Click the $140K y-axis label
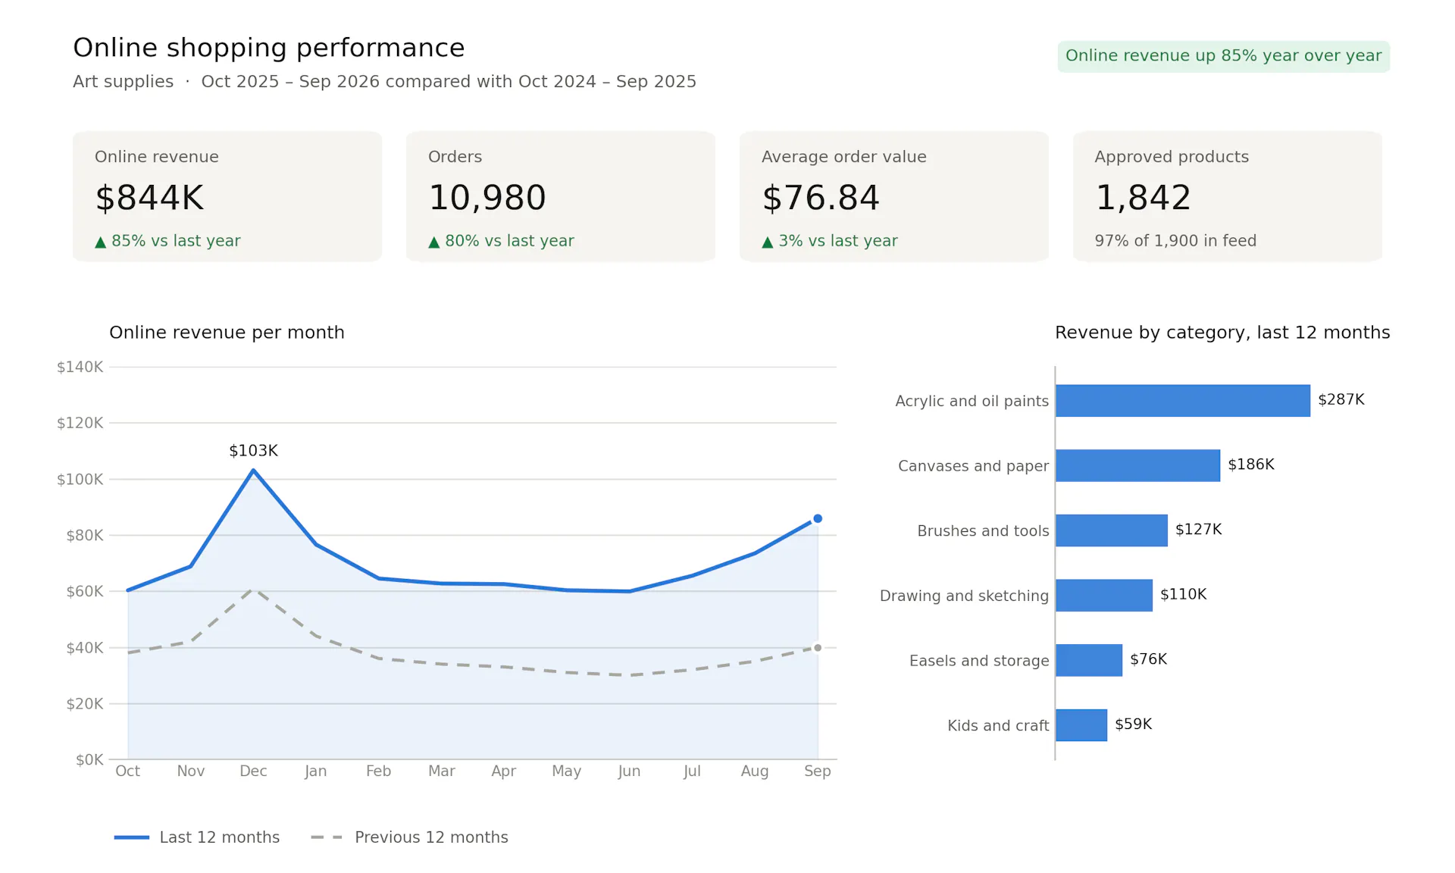 pos(80,368)
